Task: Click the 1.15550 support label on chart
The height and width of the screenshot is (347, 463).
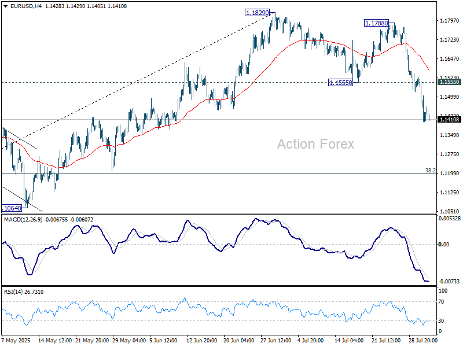Action: click(340, 83)
